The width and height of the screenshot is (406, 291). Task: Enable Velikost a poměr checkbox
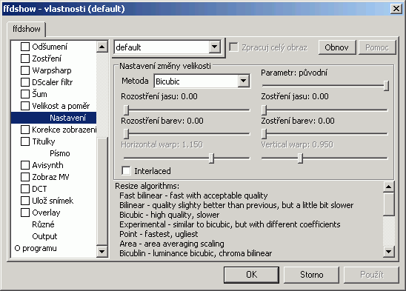(x=25, y=106)
